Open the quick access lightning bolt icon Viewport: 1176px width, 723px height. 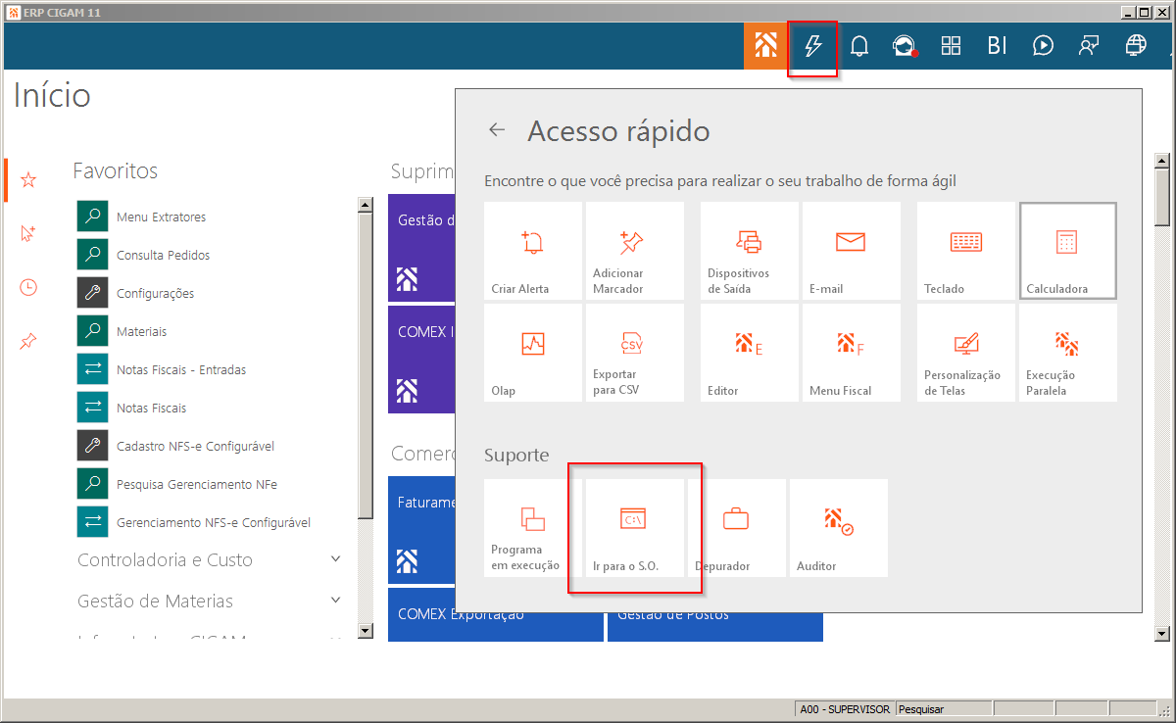[812, 45]
